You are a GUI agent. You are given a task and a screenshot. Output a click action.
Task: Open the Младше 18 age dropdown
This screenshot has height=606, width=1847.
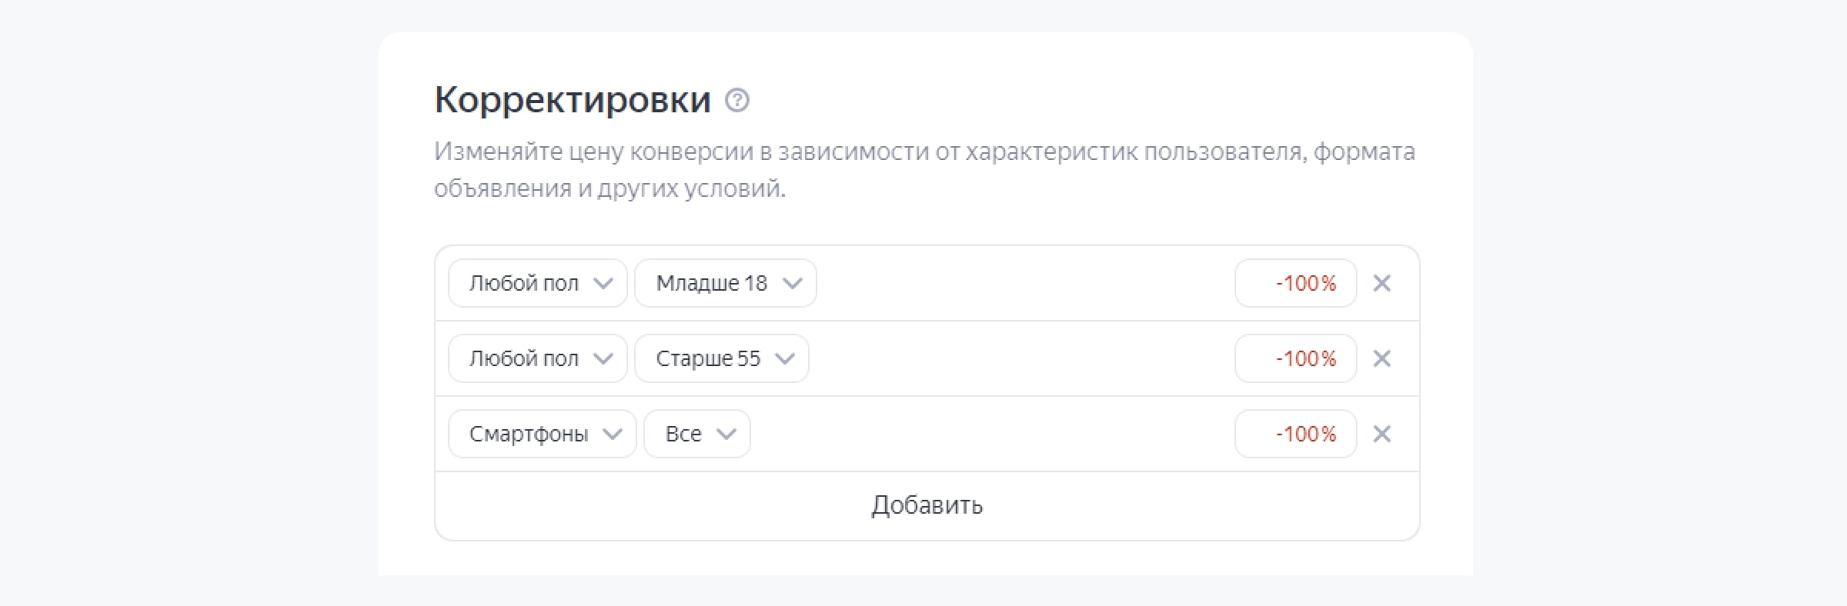point(725,283)
